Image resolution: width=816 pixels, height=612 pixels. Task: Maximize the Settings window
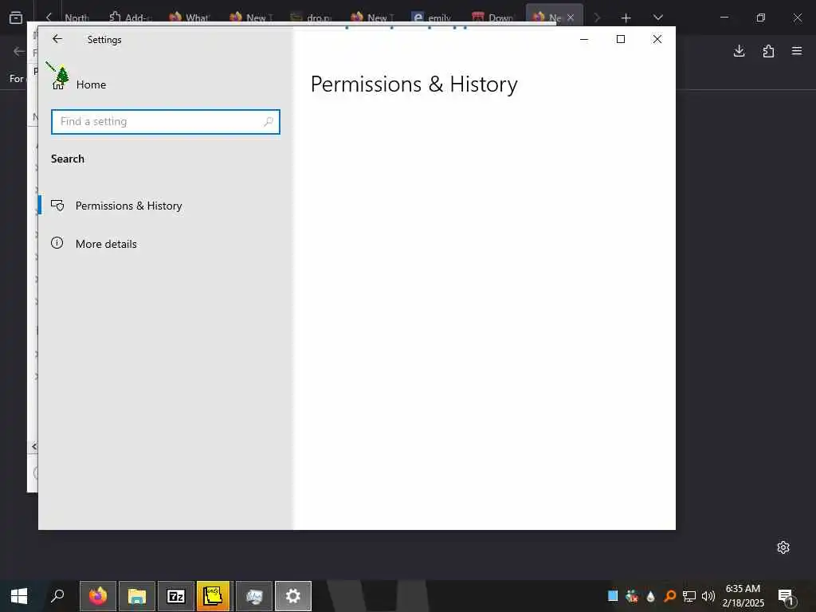[x=620, y=39]
